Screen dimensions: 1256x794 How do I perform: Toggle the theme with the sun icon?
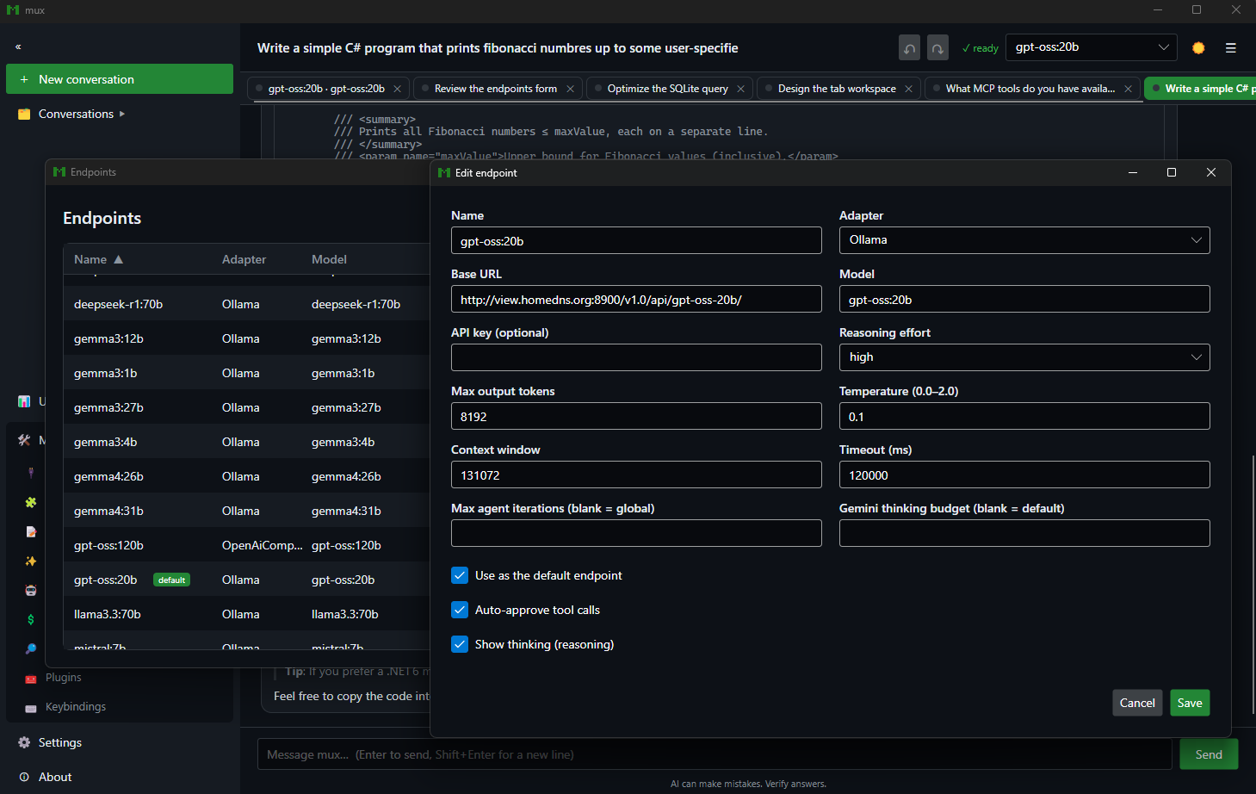click(x=1198, y=48)
